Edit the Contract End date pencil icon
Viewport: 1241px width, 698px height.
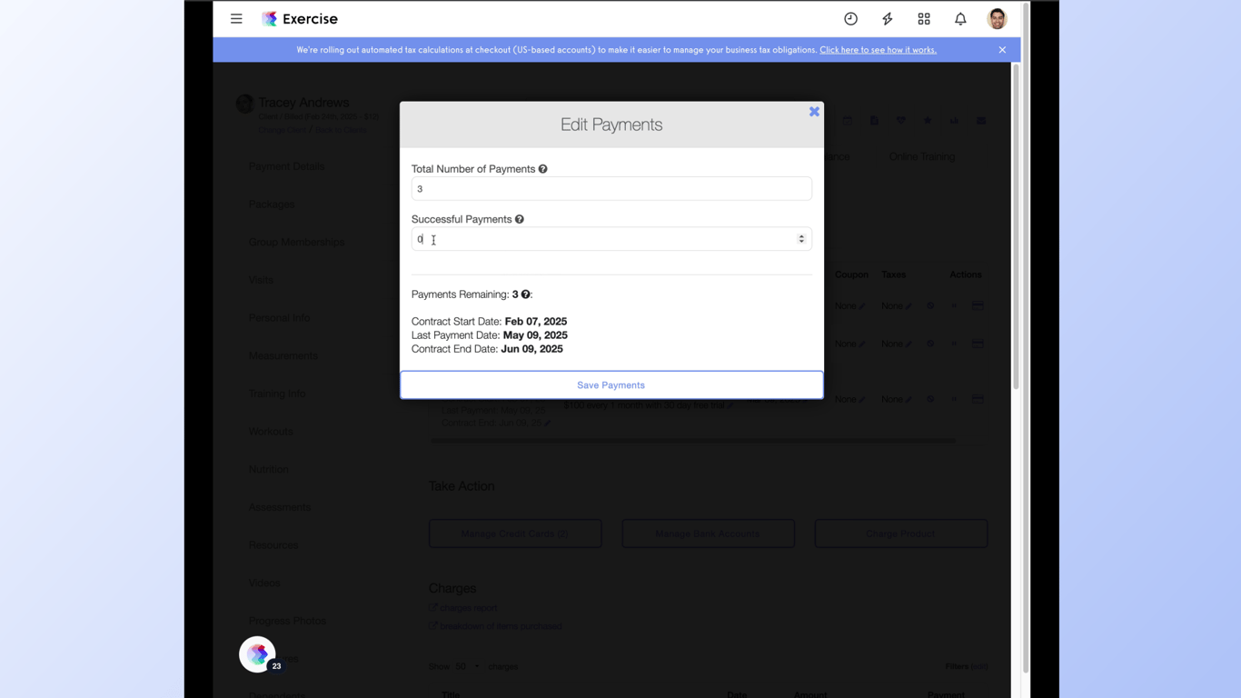(547, 424)
